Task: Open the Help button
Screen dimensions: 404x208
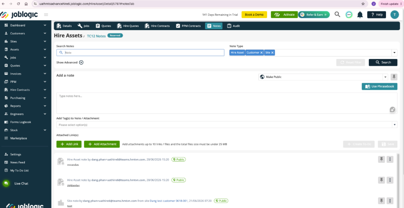Action: 376,15
